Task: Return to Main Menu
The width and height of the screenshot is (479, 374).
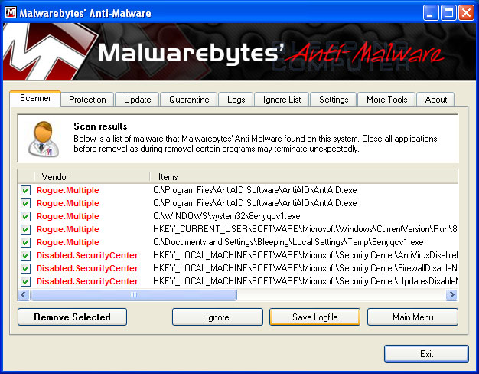Action: click(412, 317)
